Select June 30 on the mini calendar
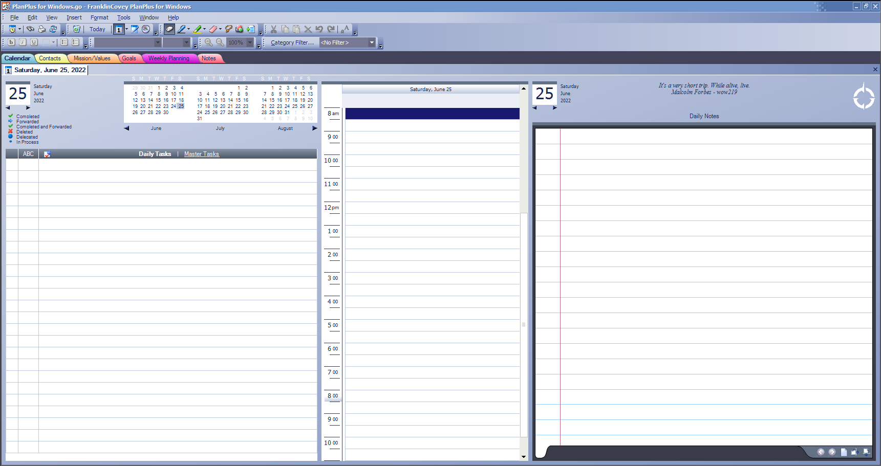This screenshot has width=881, height=466. (x=165, y=112)
